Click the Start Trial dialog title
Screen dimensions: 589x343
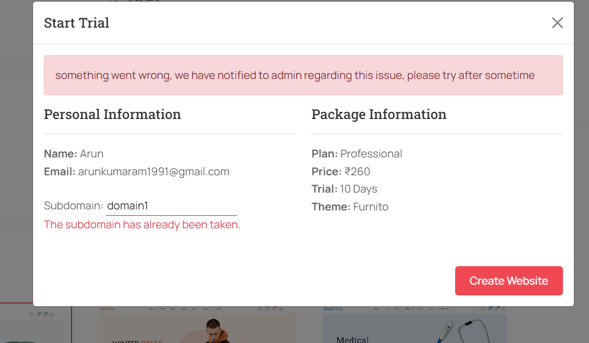[x=76, y=23]
